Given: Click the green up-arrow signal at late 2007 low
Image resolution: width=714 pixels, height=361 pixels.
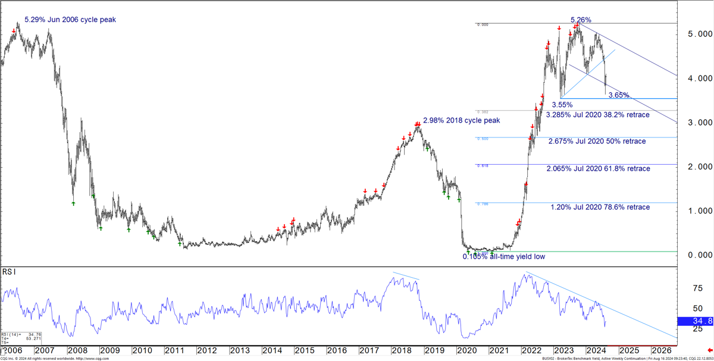Looking at the screenshot, I should (x=74, y=203).
